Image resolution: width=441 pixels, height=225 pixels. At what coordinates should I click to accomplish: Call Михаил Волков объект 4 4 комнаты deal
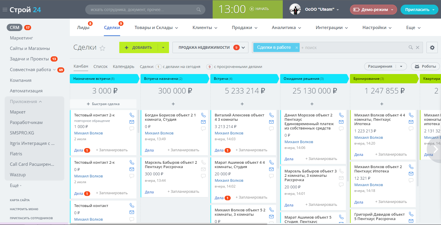pyautogui.click(x=411, y=115)
